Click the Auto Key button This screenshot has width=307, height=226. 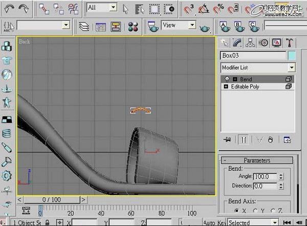[x=214, y=222]
